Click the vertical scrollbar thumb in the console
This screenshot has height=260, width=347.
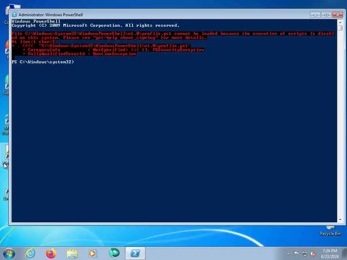[x=340, y=28]
